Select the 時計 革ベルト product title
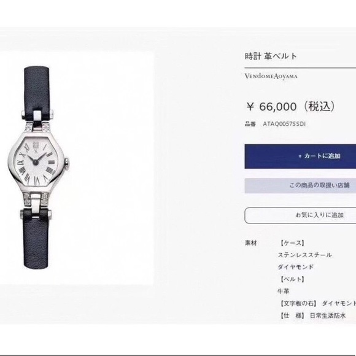Screen dimensions: 356x356 (271, 56)
